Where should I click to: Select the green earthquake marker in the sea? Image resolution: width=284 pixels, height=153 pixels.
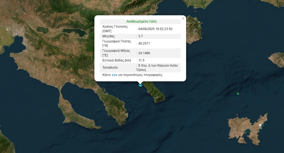tap(238, 94)
